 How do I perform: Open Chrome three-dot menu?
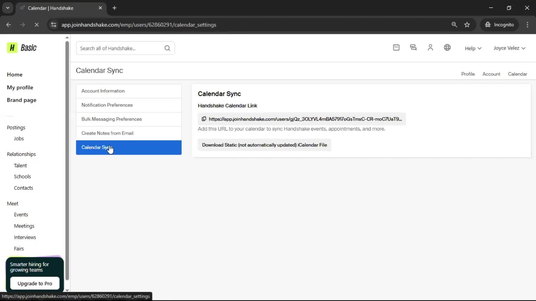(x=527, y=25)
